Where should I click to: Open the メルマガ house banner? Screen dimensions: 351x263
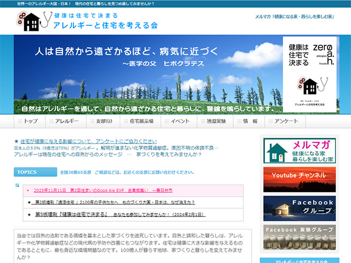(299, 151)
